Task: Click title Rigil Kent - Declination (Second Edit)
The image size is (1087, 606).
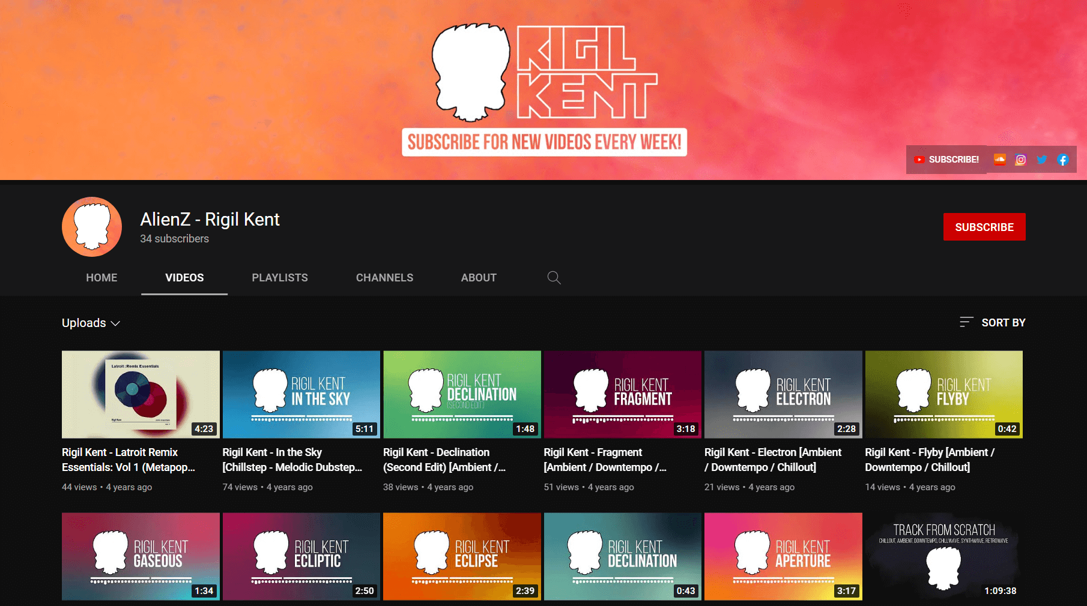Action: point(444,460)
